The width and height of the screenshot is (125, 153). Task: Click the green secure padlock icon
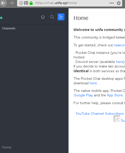pos(31,3)
